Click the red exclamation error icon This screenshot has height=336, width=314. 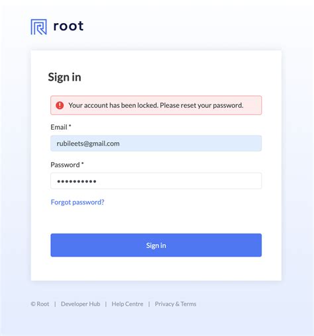pyautogui.click(x=60, y=105)
